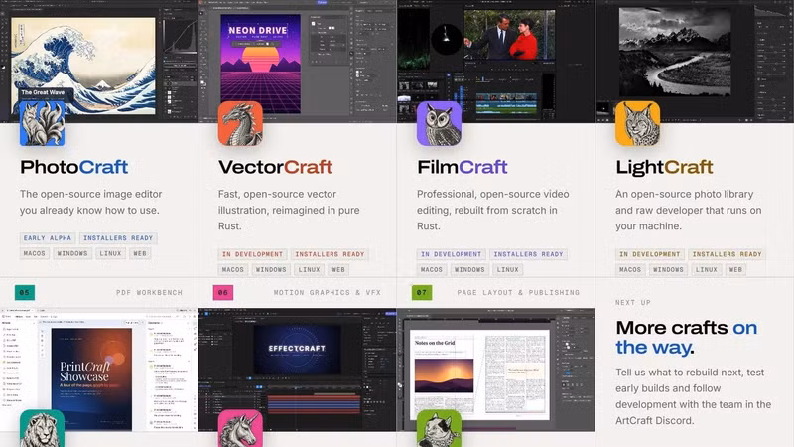
Task: Click the WEB tag under PhotoCraft
Action: point(140,253)
